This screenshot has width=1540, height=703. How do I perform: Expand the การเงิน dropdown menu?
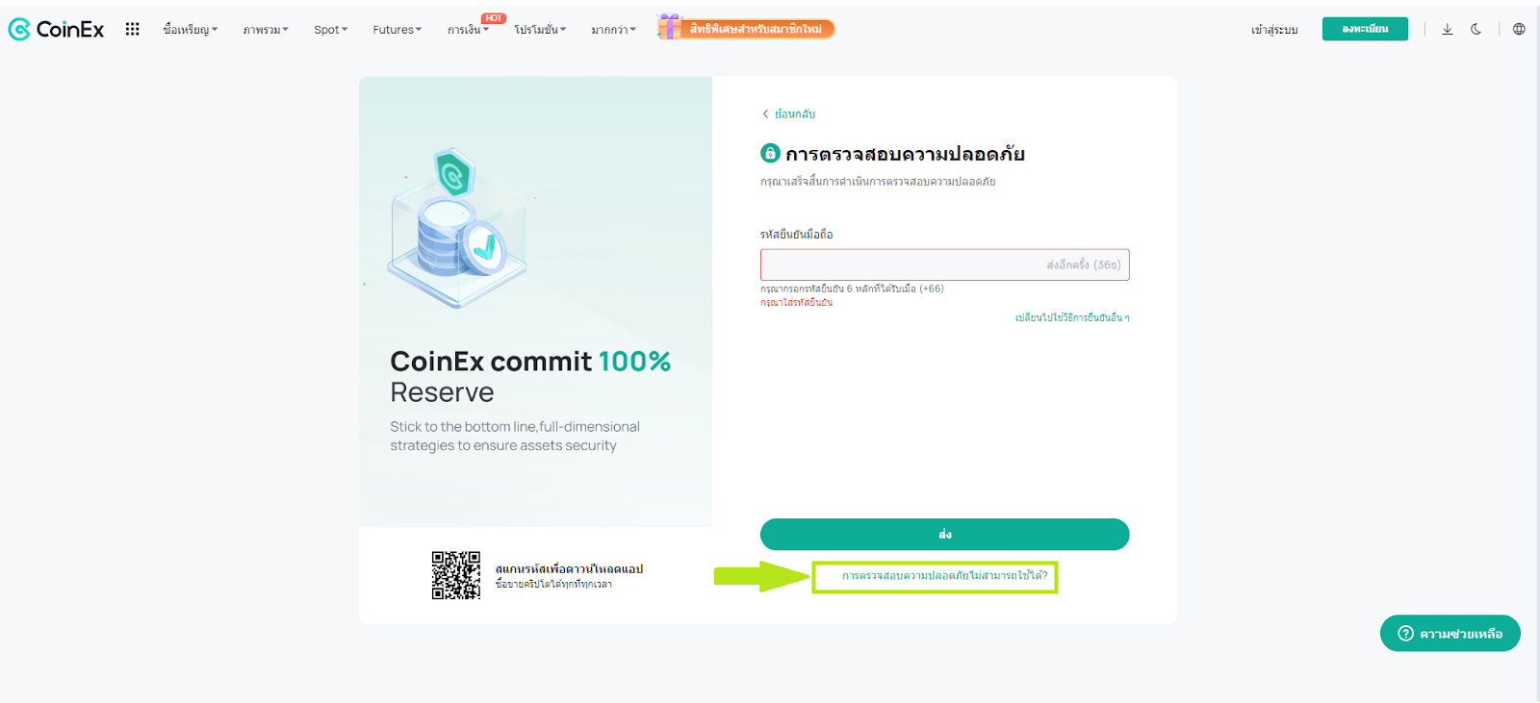[x=468, y=30]
